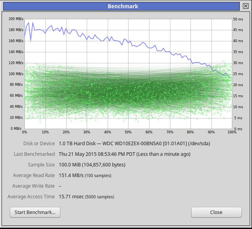Click the 50% x-axis label
This screenshot has height=229, width=252.
tap(128, 132)
